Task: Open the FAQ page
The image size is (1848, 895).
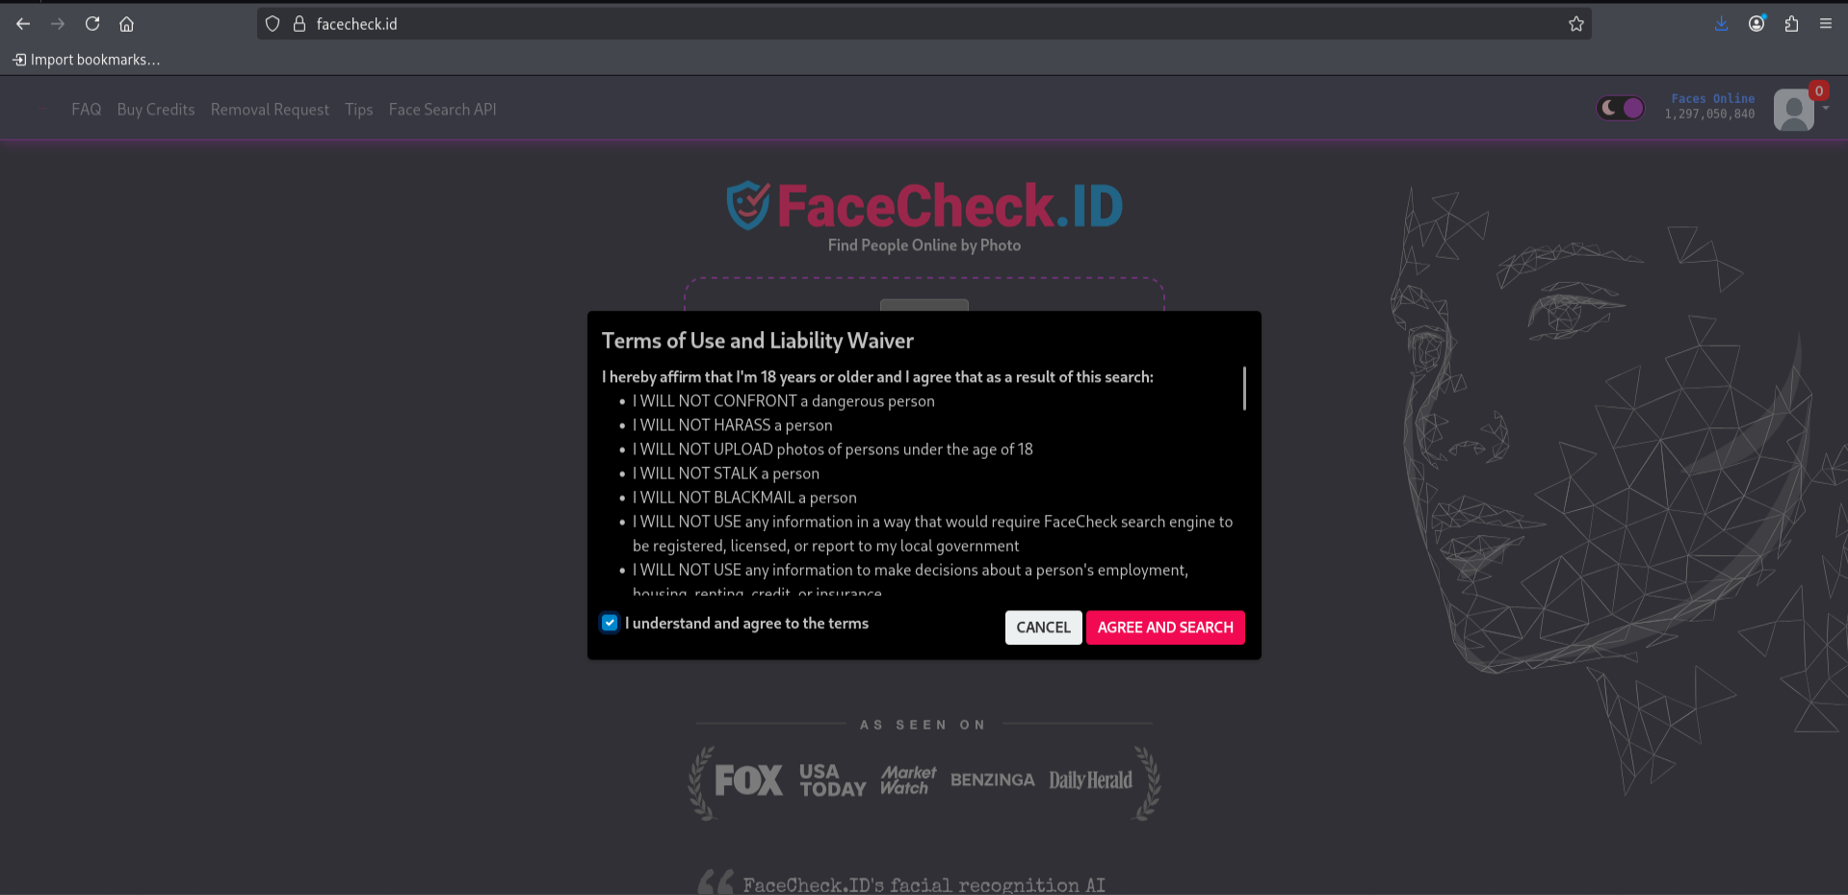Action: [86, 110]
